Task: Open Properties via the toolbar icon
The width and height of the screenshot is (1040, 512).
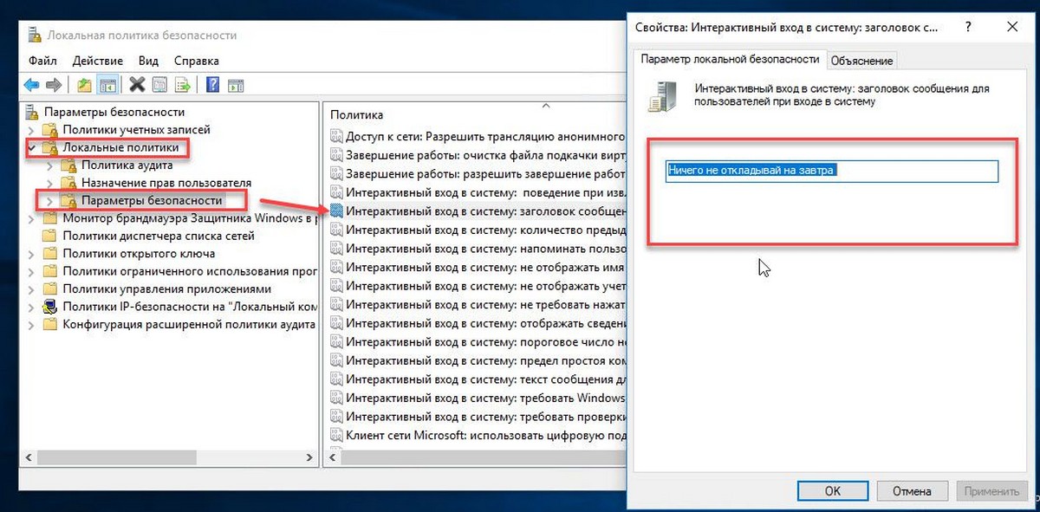Action: [159, 85]
